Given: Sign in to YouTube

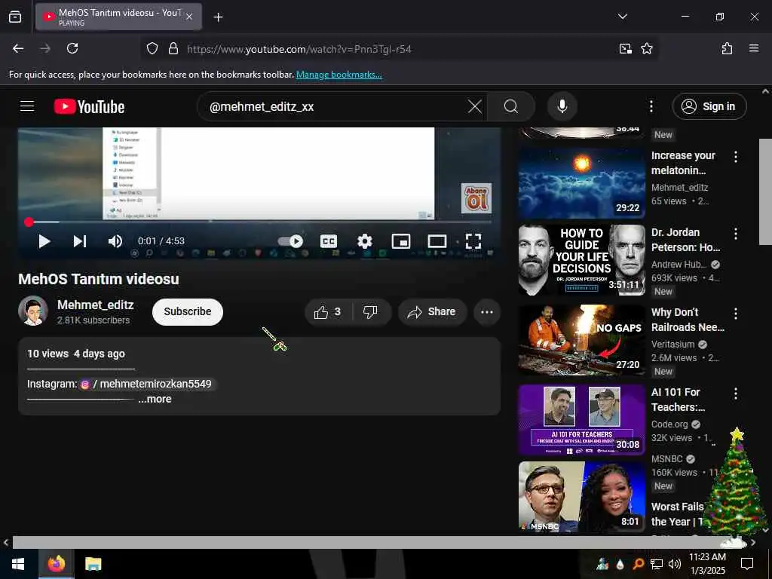Looking at the screenshot, I should (x=709, y=106).
